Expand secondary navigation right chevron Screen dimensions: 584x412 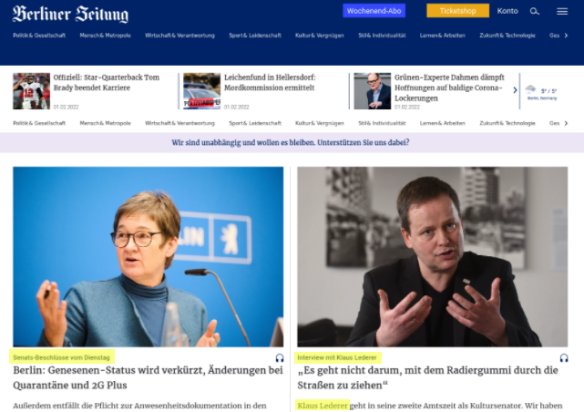tap(566, 123)
